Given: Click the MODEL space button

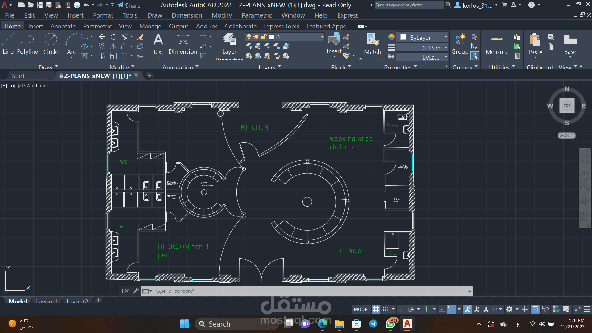Looking at the screenshot, I should (361, 309).
